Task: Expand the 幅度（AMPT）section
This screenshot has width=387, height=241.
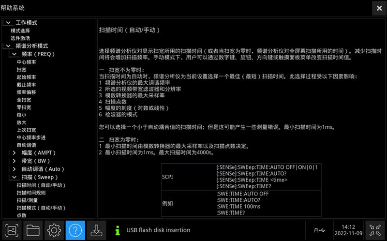Action: click(14, 153)
